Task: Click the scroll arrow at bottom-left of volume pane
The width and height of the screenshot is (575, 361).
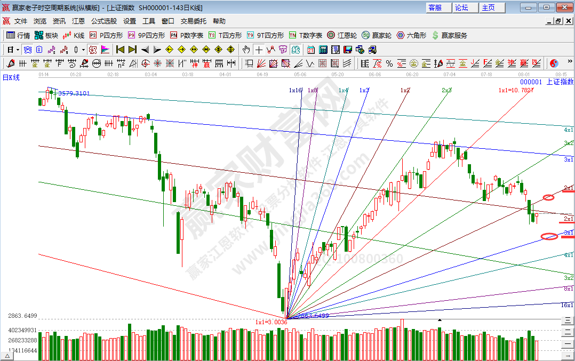Action: pyautogui.click(x=7, y=355)
